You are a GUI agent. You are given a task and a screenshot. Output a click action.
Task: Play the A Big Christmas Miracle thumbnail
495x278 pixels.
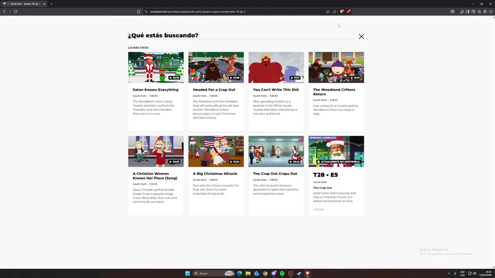(x=216, y=151)
